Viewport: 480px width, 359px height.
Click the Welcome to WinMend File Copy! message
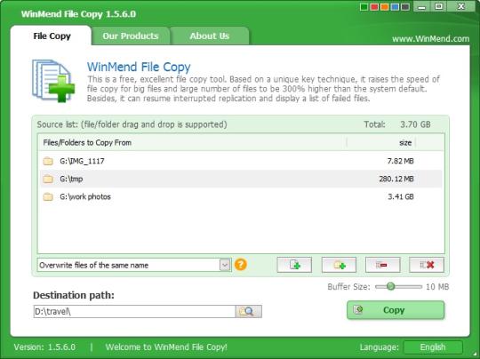tap(166, 347)
